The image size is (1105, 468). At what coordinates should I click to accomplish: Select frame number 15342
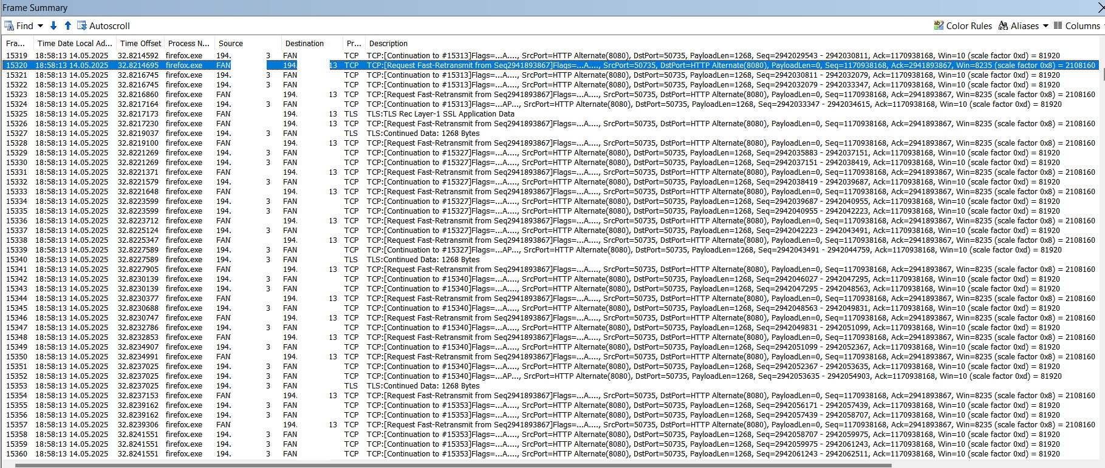point(16,279)
